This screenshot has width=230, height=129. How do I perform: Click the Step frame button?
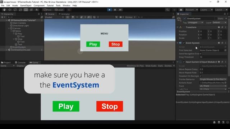[x=120, y=10]
